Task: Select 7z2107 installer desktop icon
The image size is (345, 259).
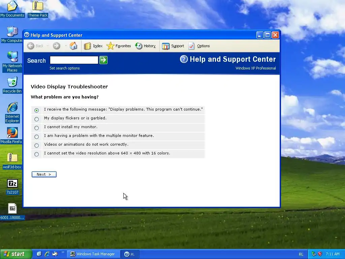Action: tap(12, 186)
